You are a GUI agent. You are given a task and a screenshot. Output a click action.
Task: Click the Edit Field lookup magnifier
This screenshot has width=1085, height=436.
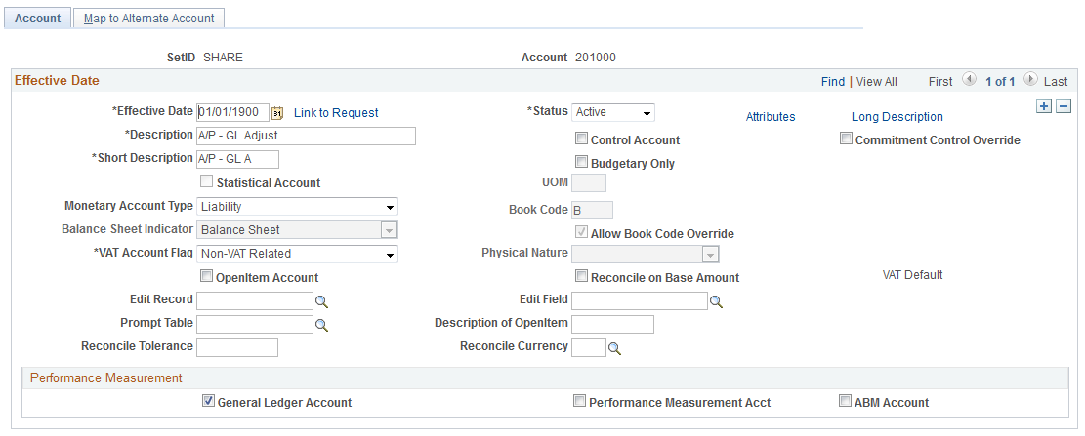pyautogui.click(x=716, y=301)
